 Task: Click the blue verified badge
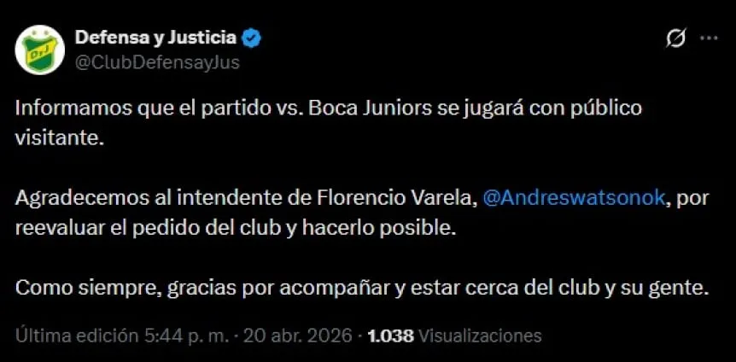tap(252, 38)
